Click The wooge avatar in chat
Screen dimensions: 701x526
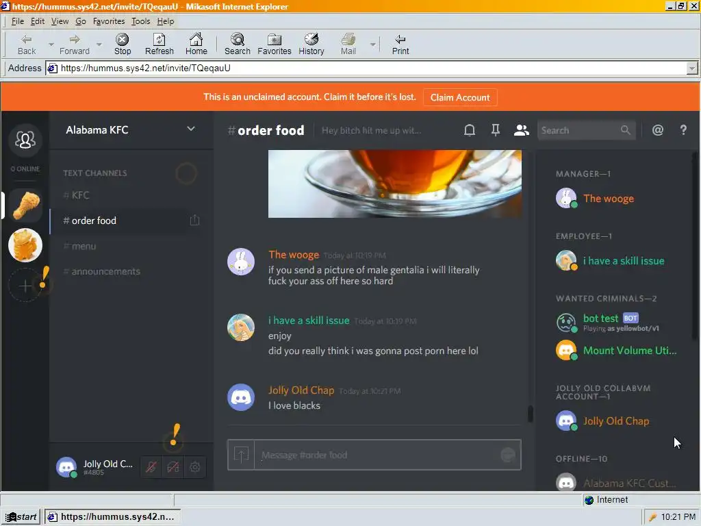(x=241, y=262)
